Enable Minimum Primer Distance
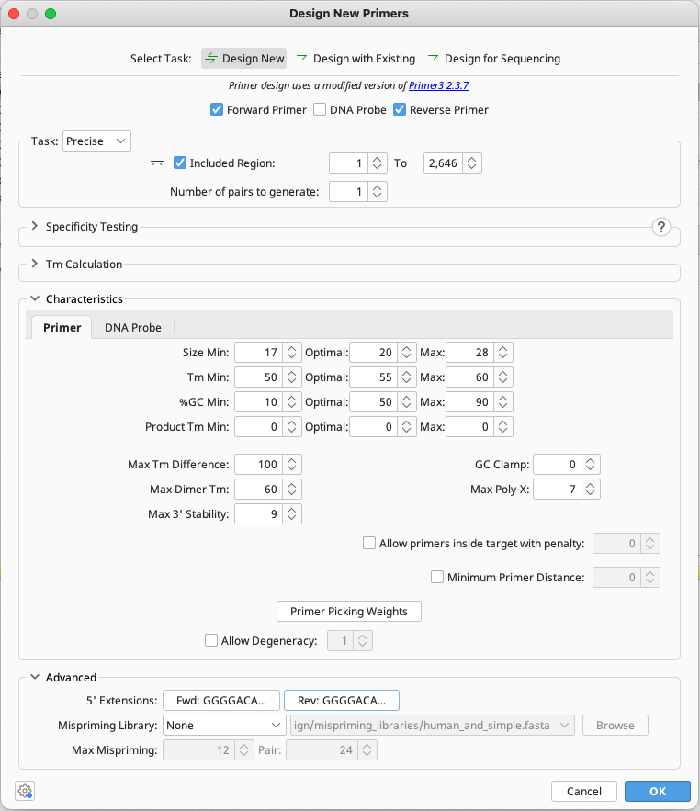The height and width of the screenshot is (811, 700). (437, 577)
